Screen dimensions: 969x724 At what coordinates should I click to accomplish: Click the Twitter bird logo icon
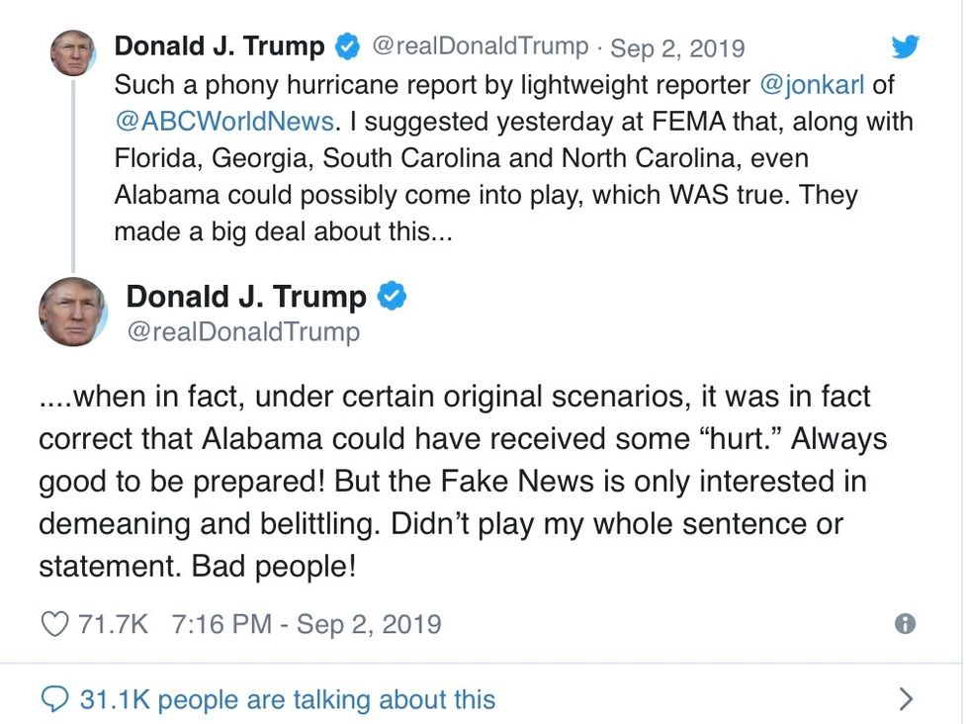(905, 46)
